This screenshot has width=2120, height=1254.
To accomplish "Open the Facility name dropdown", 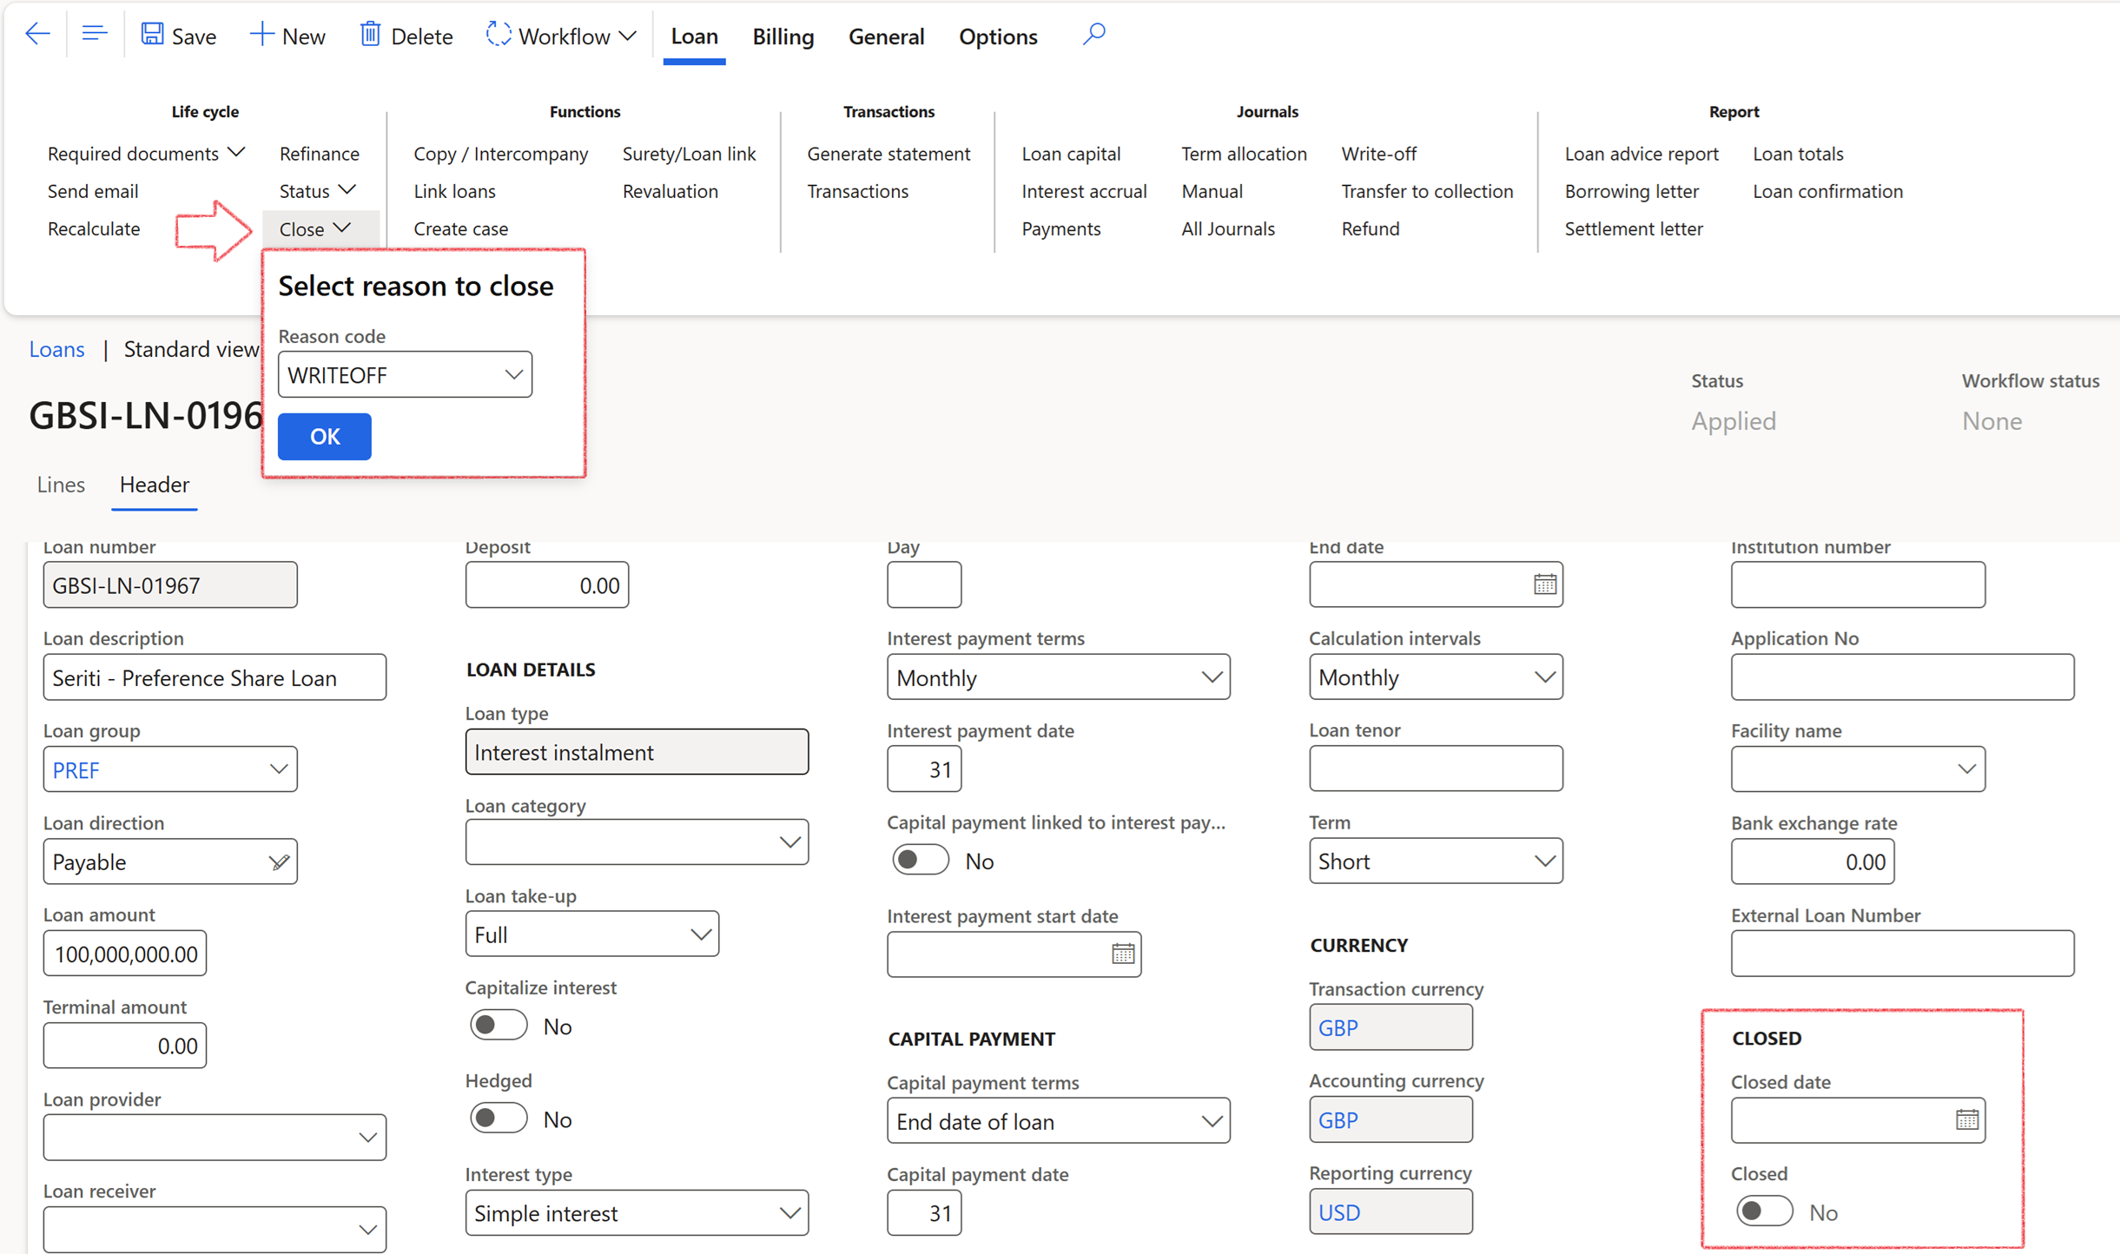I will 1966,769.
